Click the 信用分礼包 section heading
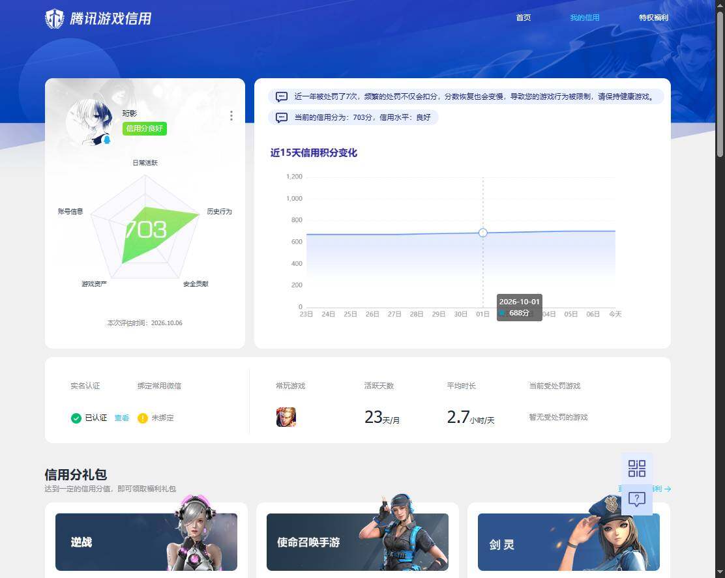Image resolution: width=725 pixels, height=578 pixels. 76,474
